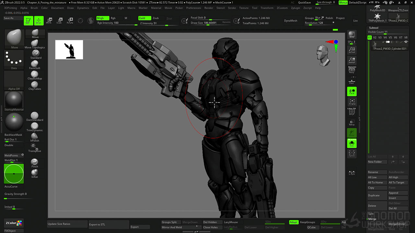Toggle Perspective view
Image resolution: width=415 pixels, height=233 pixels.
click(352, 70)
